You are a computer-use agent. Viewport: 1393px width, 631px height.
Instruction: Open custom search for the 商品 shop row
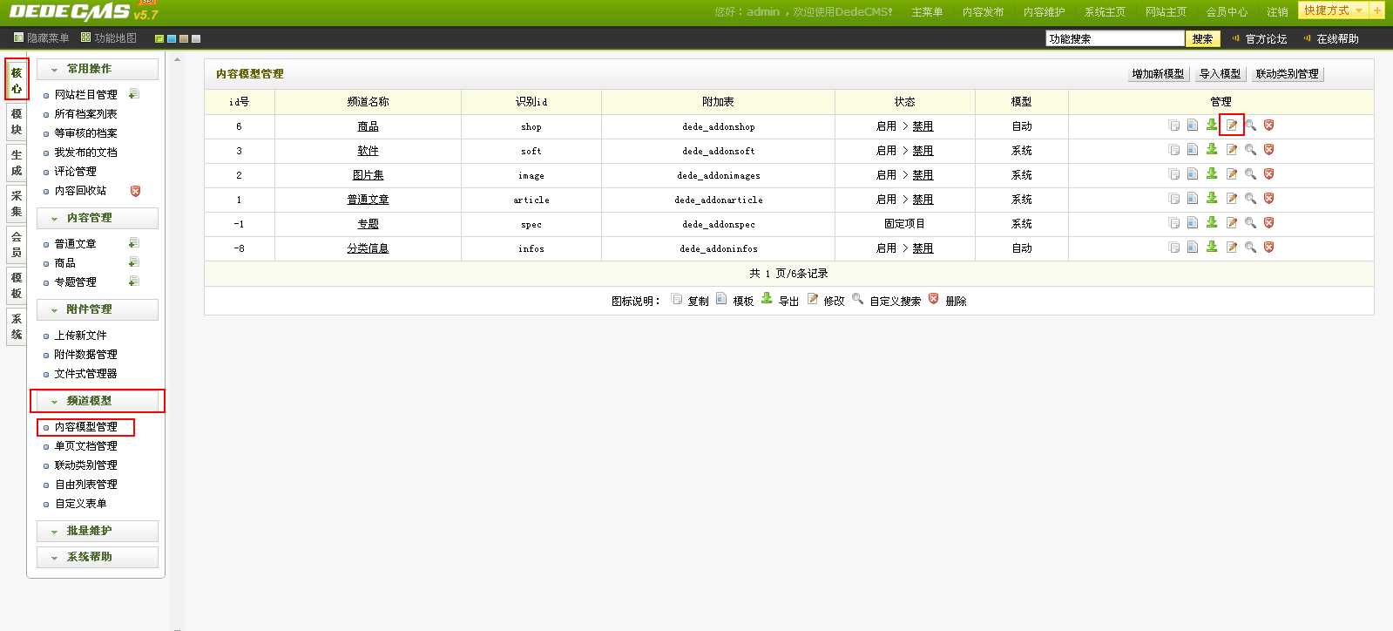point(1250,126)
